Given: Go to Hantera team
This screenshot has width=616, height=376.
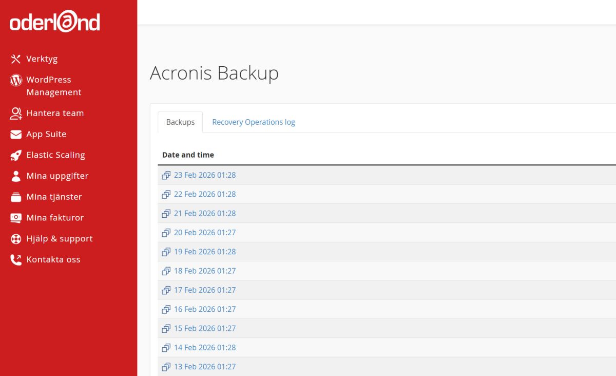Looking at the screenshot, I should [x=55, y=114].
